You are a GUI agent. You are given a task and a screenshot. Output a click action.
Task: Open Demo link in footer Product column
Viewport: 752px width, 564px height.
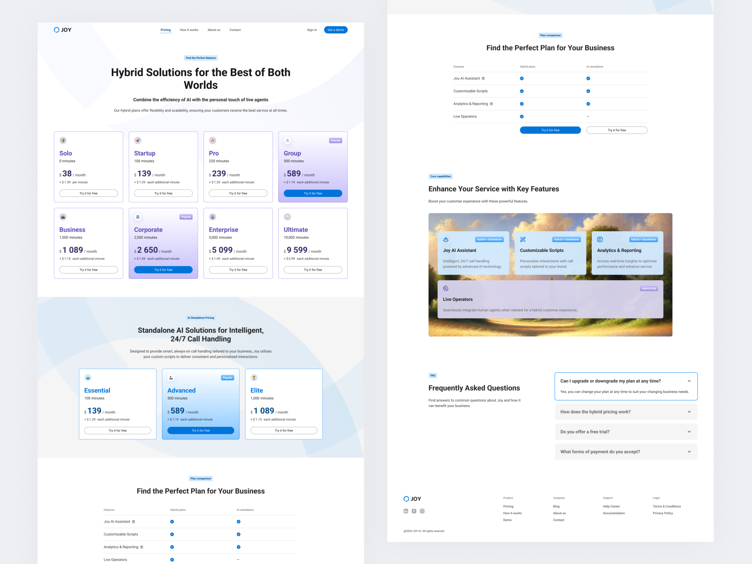click(x=508, y=520)
